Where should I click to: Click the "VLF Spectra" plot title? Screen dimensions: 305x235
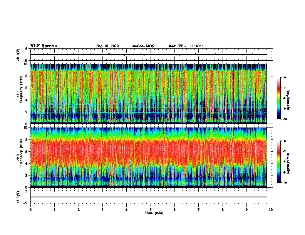[x=44, y=46]
